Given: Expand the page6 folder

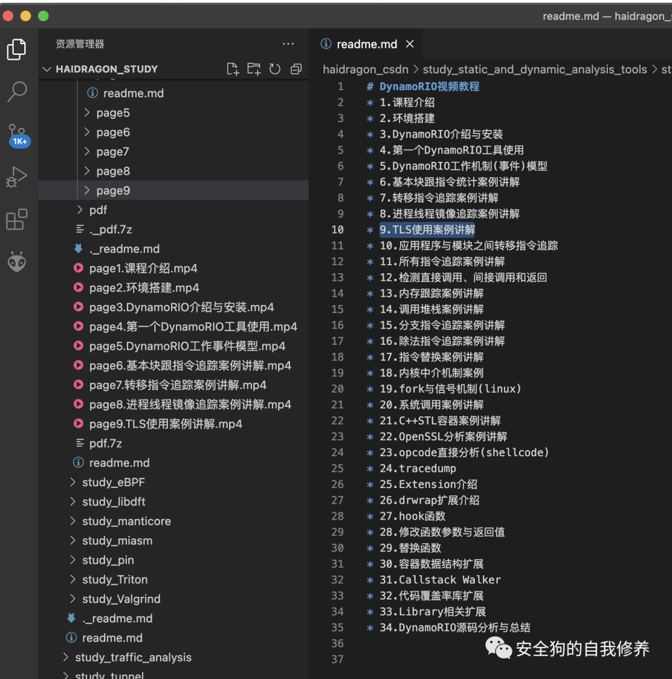Looking at the screenshot, I should pyautogui.click(x=173, y=132).
